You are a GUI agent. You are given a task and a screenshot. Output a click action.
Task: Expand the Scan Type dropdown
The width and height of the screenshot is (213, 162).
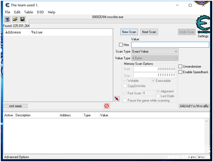pos(155,52)
